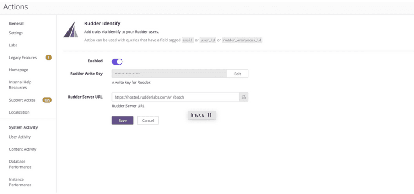Click the user_id field tag
414x194 pixels.
[208, 40]
